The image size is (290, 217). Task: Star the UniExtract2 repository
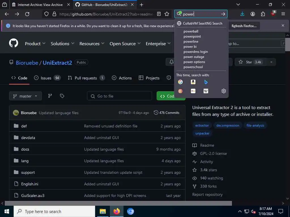pos(251,62)
